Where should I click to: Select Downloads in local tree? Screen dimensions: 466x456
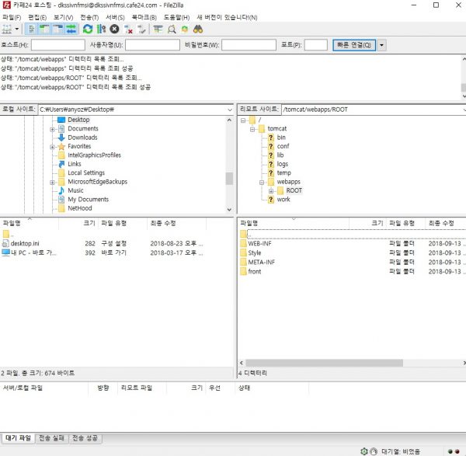pyautogui.click(x=82, y=137)
